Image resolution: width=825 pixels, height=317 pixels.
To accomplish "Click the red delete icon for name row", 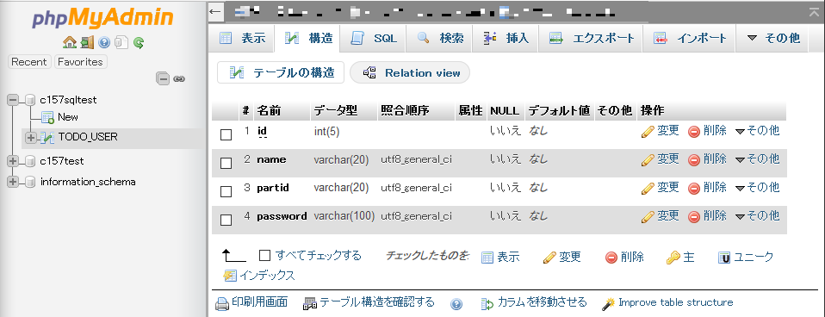I will point(694,159).
